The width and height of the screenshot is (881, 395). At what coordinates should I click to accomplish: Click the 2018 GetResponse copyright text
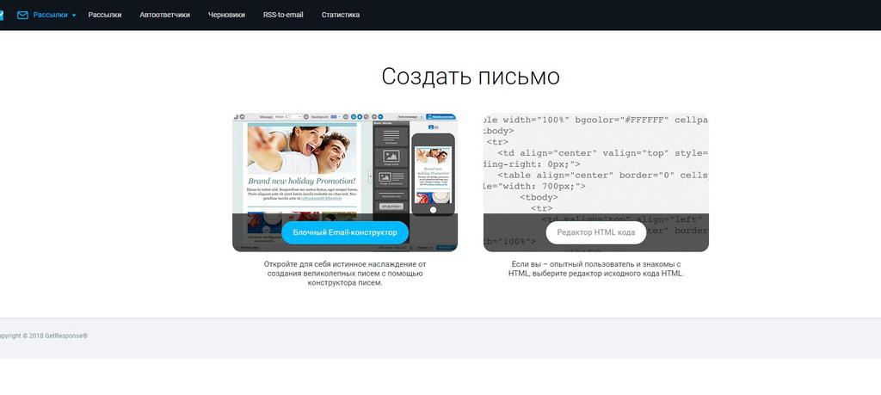[43, 336]
